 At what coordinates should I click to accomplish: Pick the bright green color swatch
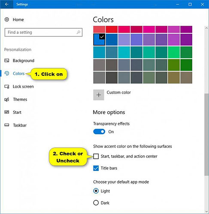point(174,52)
